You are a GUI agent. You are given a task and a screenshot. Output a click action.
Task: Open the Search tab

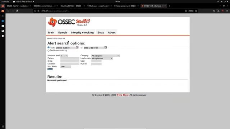coord(63,33)
